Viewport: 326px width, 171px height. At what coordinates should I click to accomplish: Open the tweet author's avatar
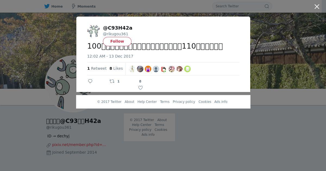point(93,31)
